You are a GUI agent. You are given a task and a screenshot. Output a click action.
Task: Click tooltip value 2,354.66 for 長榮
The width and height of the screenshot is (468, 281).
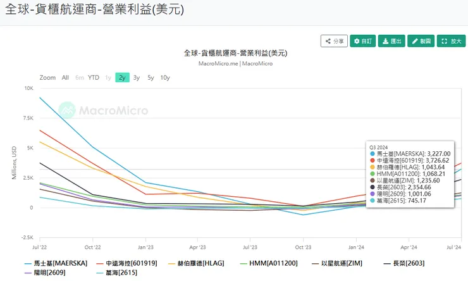[x=419, y=187]
